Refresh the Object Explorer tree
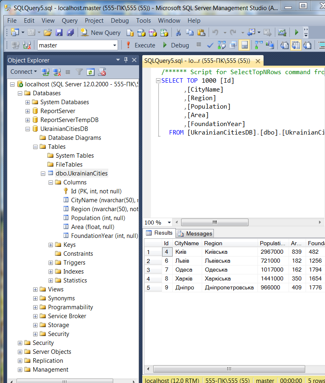The image size is (325, 383). (91, 72)
